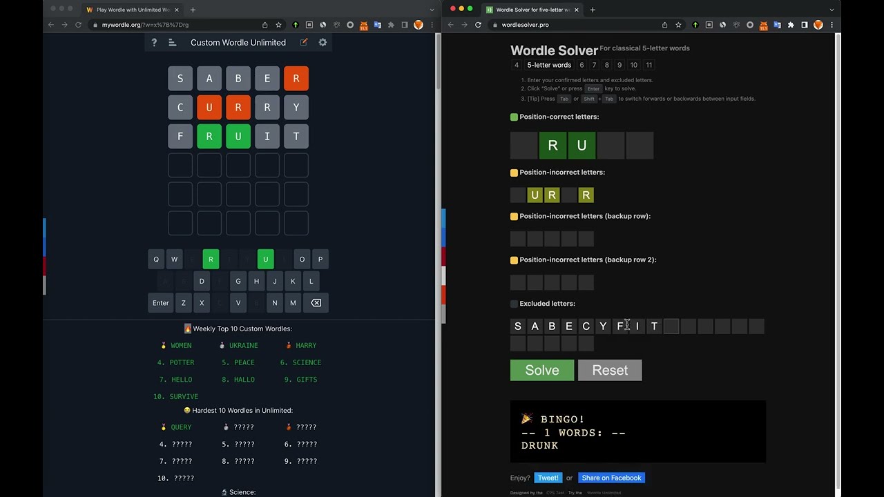Open Extensions puzzle icon in left browser

coord(391,25)
